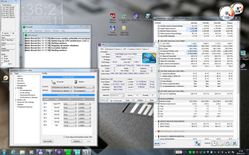
Task: Switch to CPU-Z taskbar icon
Action: pyautogui.click(x=59, y=152)
